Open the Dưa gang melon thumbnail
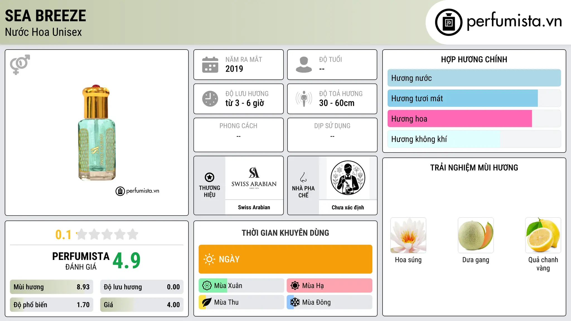Viewport: 571px width, 321px height. tap(476, 235)
